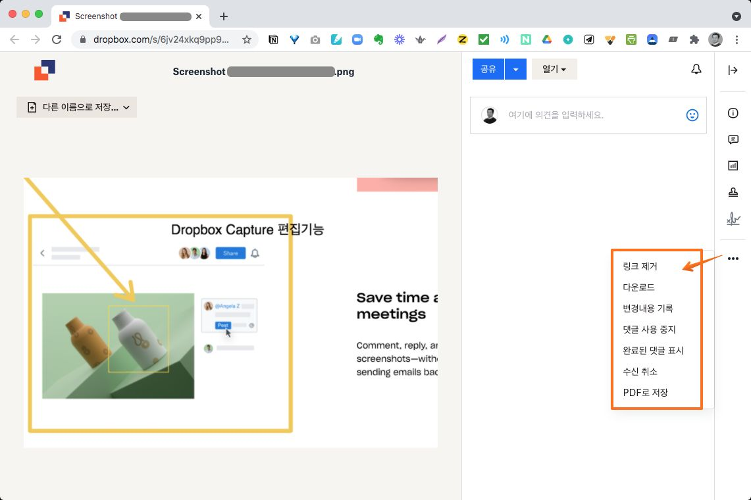The height and width of the screenshot is (500, 751).
Task: Click the camera extension icon
Action: (315, 39)
